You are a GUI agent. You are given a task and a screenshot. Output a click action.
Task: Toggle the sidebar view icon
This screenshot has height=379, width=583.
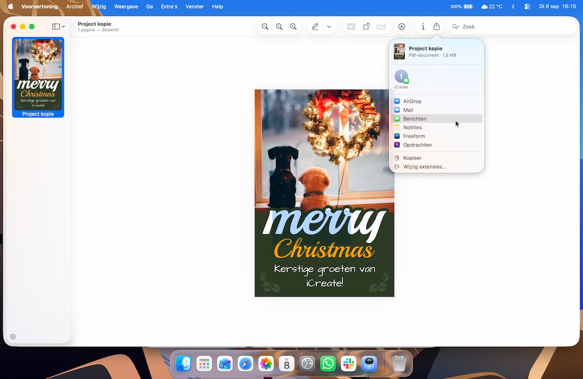[x=56, y=27]
